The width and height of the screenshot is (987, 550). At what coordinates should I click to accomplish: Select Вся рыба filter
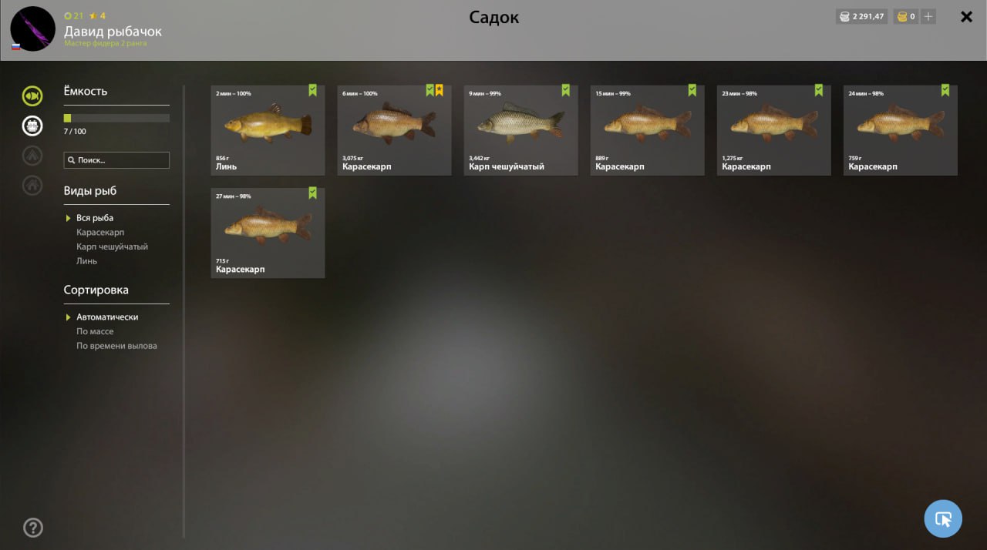click(x=95, y=218)
